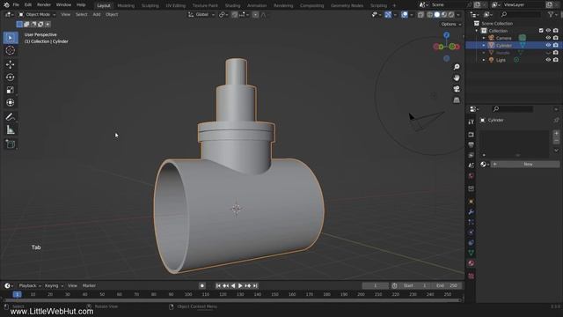Select the Transform tool
Screen dimensions: 563x317
(11, 102)
